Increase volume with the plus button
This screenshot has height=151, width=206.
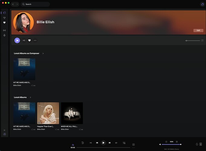177,142
